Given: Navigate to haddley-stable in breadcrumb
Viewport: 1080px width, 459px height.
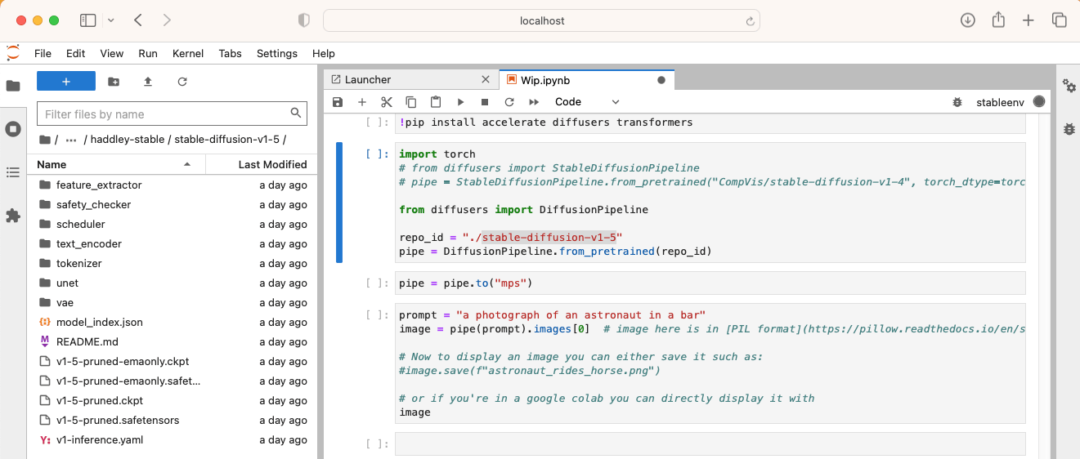Looking at the screenshot, I should 128,139.
